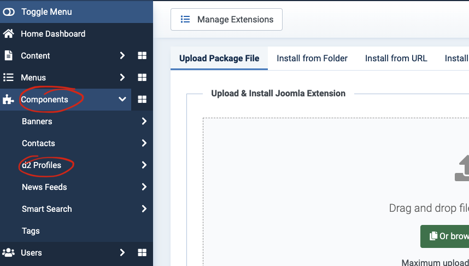The width and height of the screenshot is (469, 266).
Task: Click the Toggle Menu switch icon
Action: [9, 12]
